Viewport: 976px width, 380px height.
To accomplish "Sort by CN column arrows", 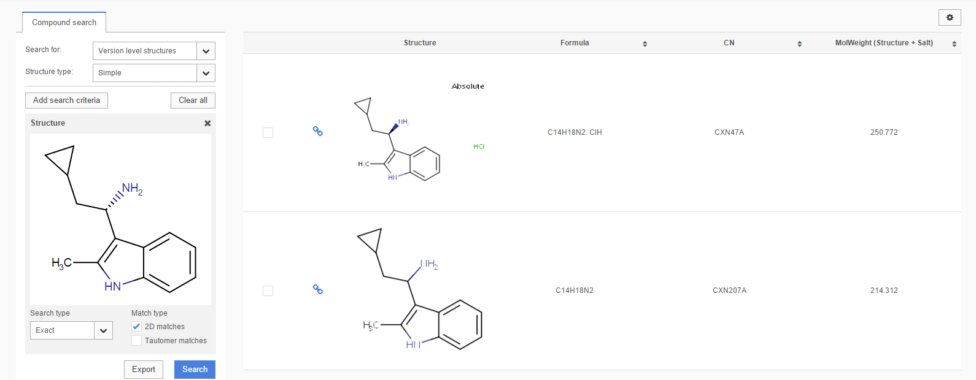I will 799,44.
